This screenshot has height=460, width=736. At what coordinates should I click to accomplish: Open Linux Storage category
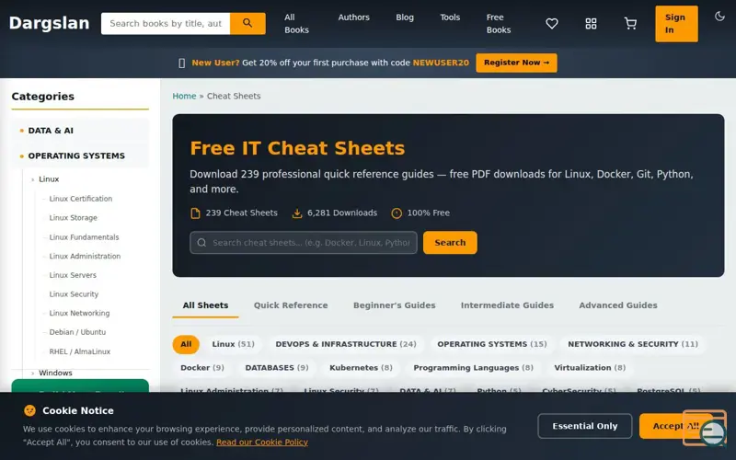[x=74, y=218]
